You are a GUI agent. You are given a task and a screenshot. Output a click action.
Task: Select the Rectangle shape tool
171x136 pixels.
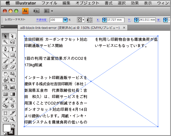13,55
